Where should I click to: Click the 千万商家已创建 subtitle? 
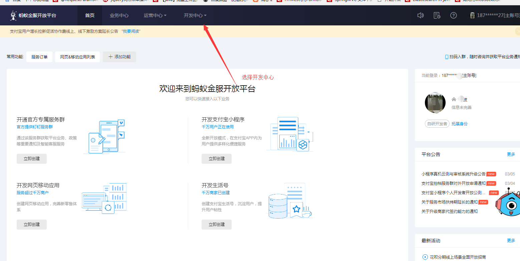click(216, 193)
